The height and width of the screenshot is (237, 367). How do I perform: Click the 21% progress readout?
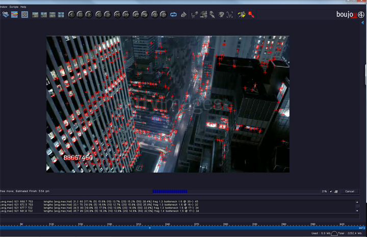324,191
